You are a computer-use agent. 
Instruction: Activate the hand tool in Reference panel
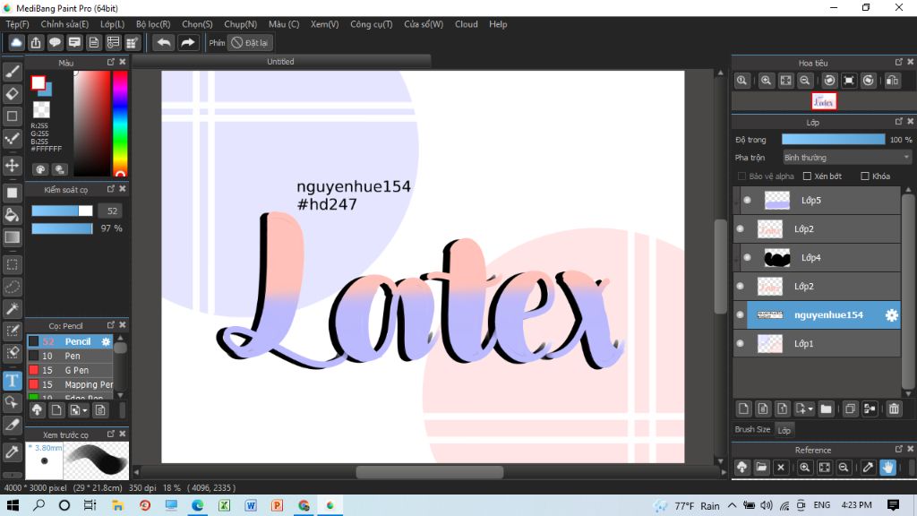[887, 468]
